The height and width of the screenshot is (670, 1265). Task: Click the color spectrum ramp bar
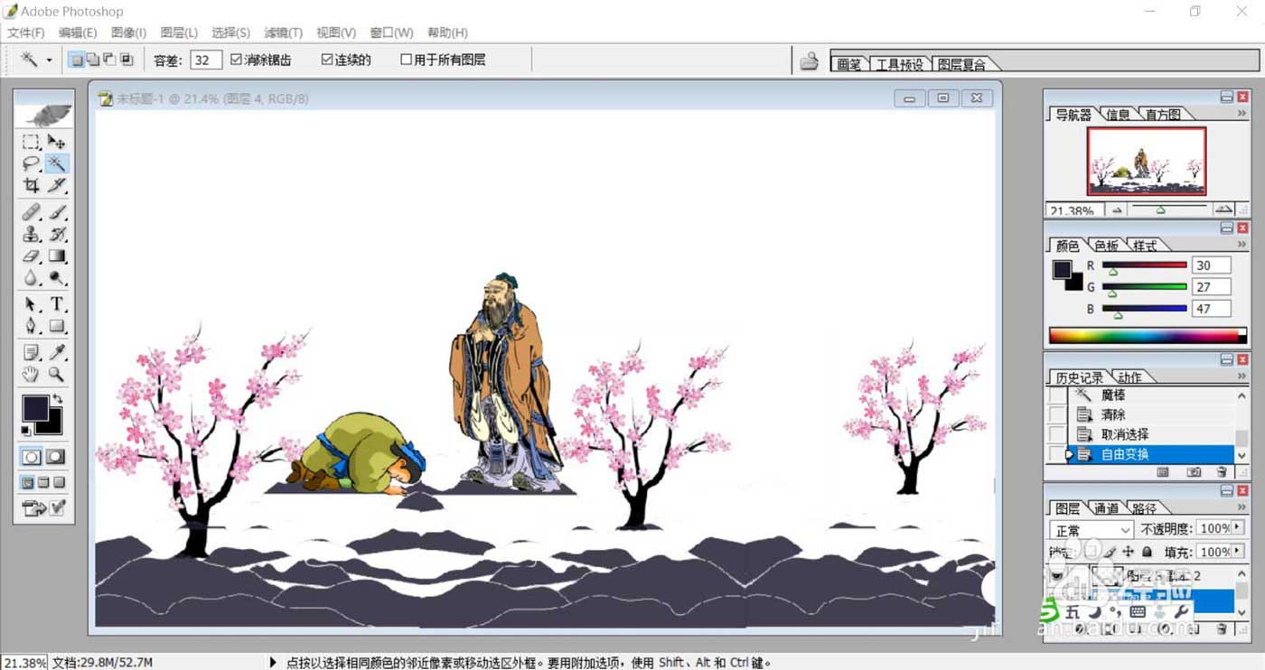[1147, 336]
